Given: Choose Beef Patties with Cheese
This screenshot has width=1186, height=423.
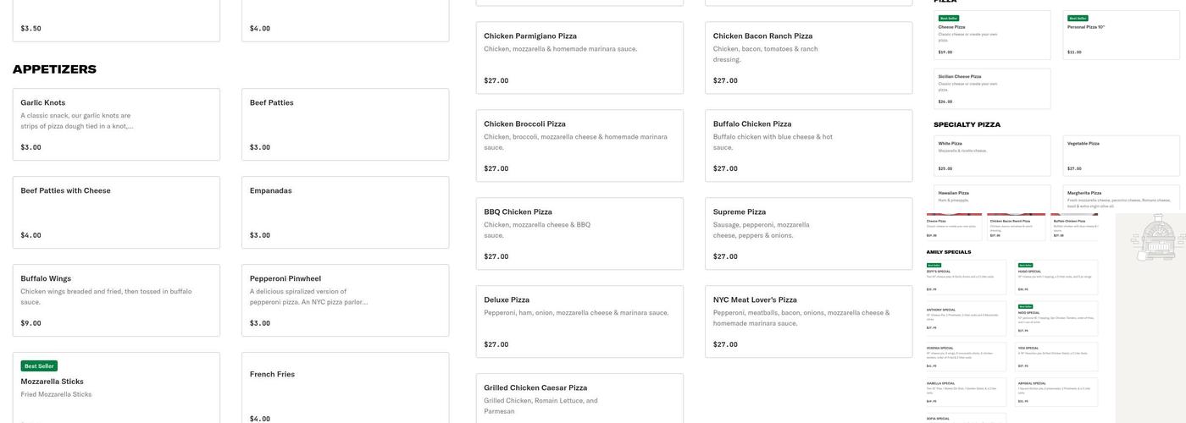Looking at the screenshot, I should (116, 212).
